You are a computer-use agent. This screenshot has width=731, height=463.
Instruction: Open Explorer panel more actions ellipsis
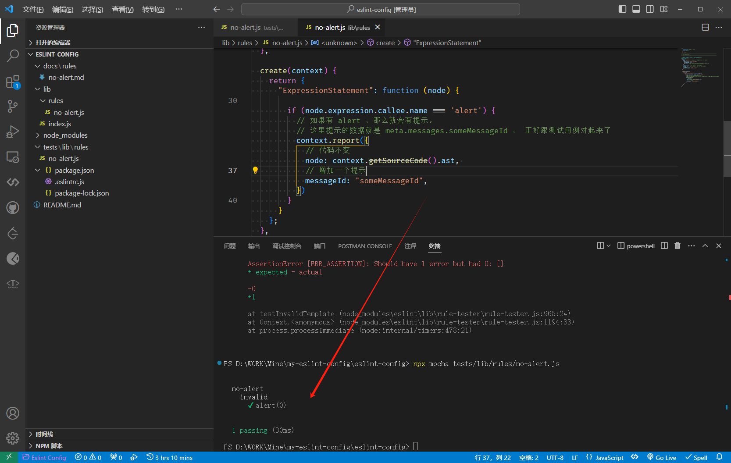(201, 27)
